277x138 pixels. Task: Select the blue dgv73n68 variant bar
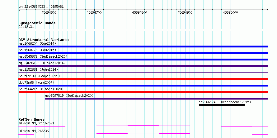143,86
